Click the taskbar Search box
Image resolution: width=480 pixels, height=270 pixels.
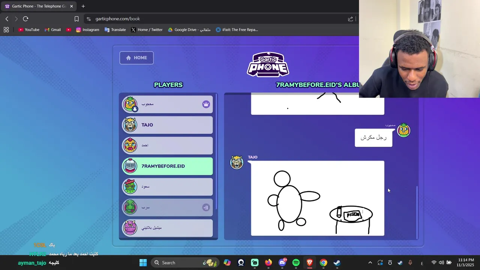pyautogui.click(x=185, y=262)
